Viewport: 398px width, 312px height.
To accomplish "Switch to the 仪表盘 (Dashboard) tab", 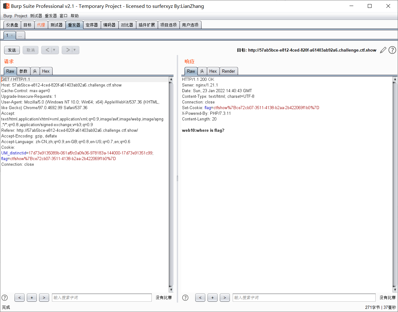I will [x=12, y=25].
